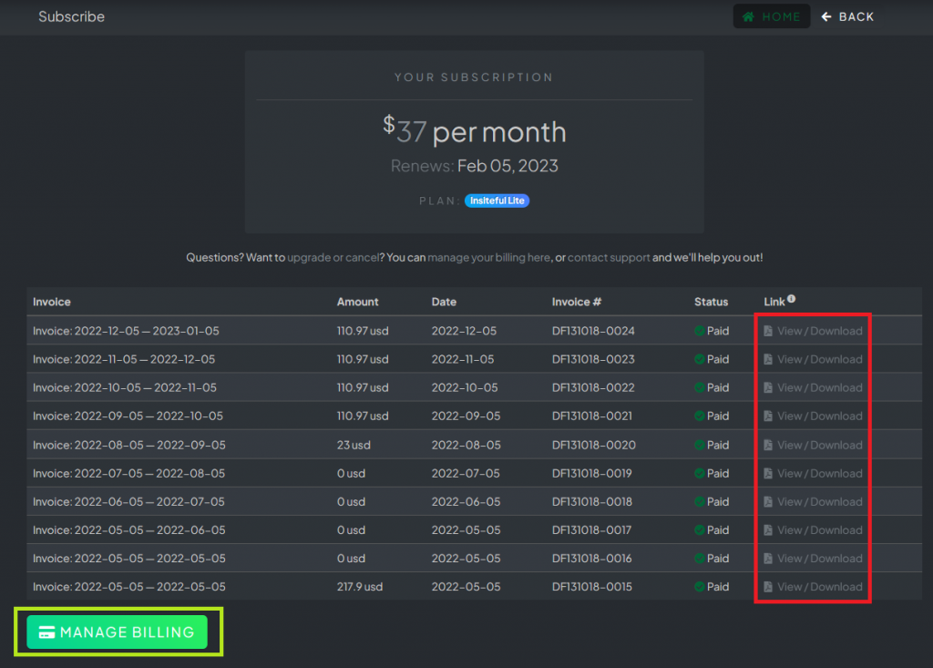Click the Paid checkmark for invoice DF131018-0017
Screen dimensions: 933x668
point(699,530)
